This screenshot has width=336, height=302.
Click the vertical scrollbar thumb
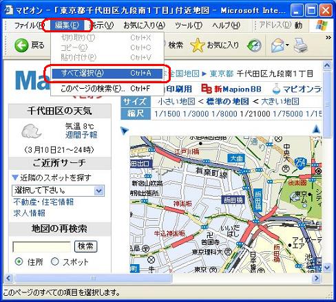click(x=327, y=105)
